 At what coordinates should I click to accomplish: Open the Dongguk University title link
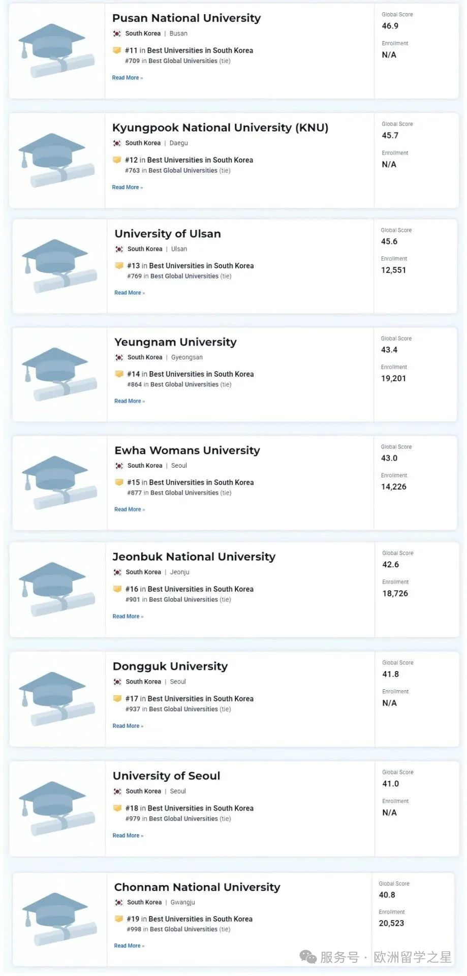point(170,666)
